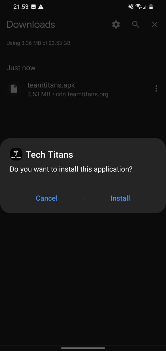The width and height of the screenshot is (166, 351).
Task: Tap the storage usage text
Action: (x=38, y=43)
